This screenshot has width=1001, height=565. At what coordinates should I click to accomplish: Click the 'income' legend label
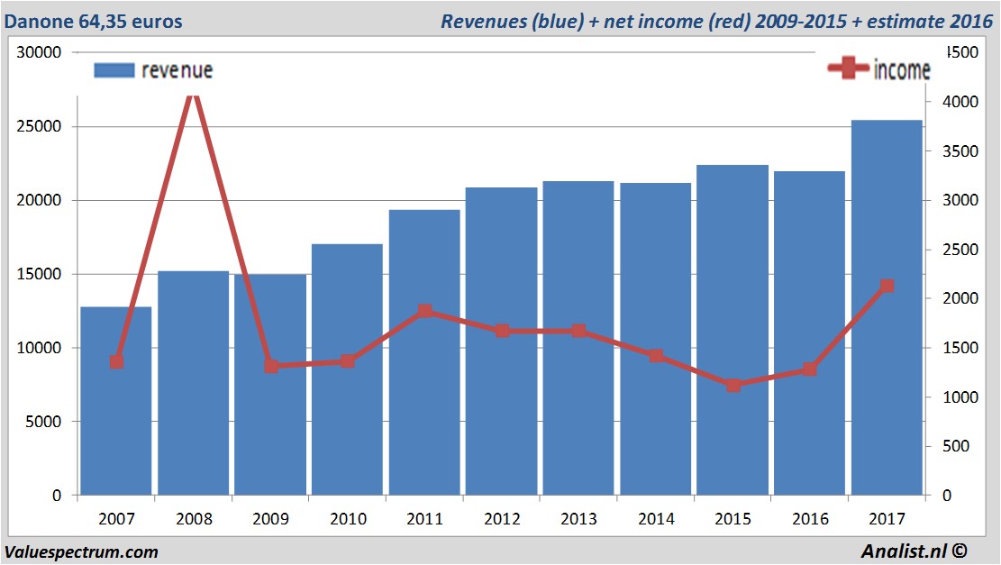click(901, 69)
